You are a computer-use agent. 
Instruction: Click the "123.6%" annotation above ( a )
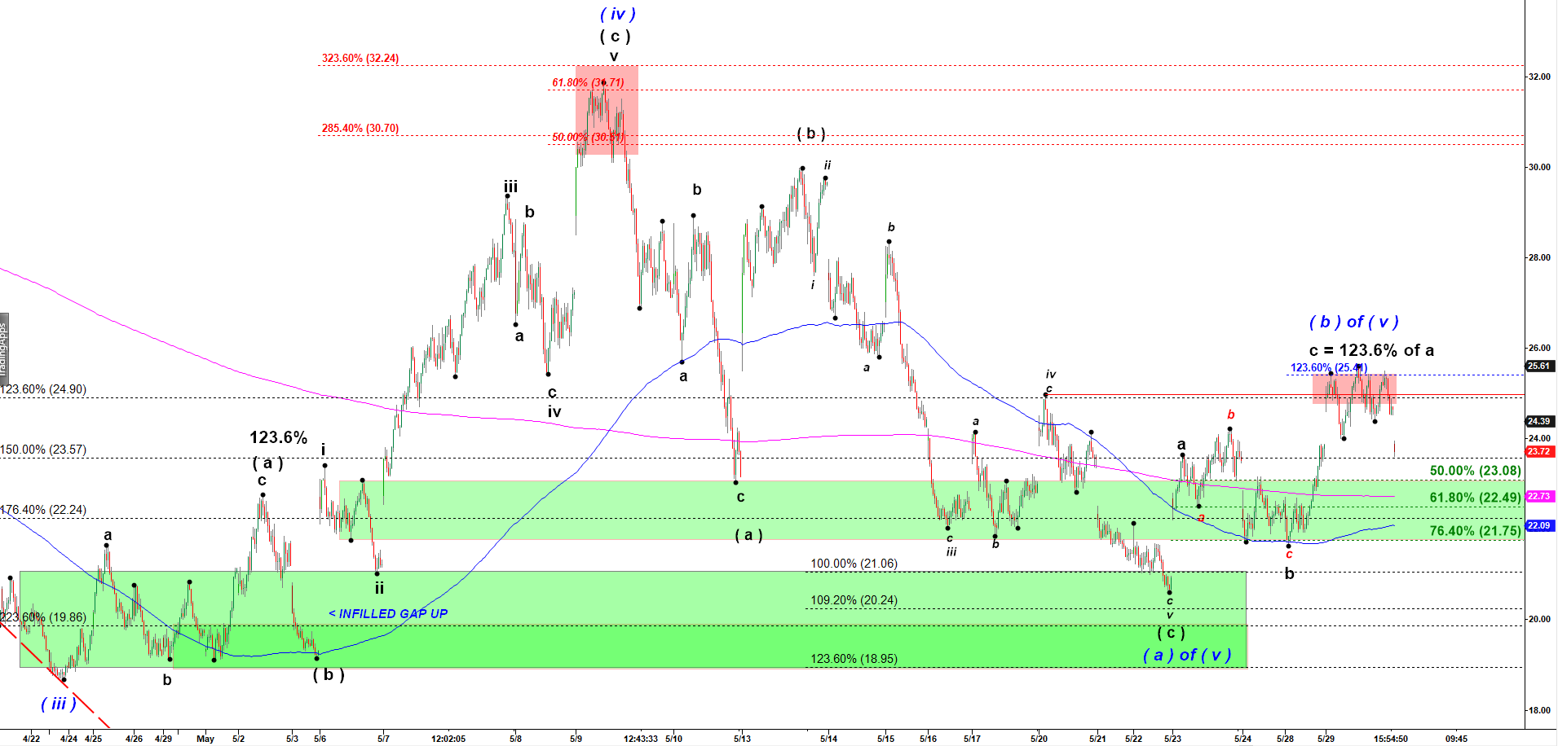pyautogui.click(x=278, y=437)
